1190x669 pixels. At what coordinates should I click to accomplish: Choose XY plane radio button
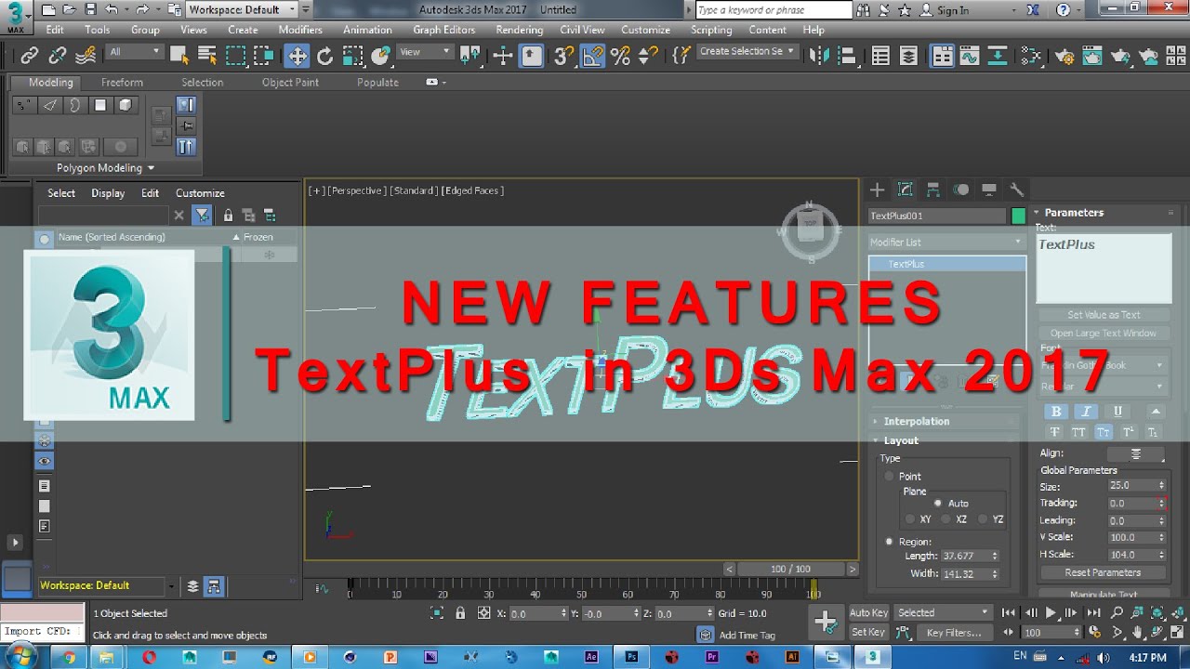click(x=911, y=519)
